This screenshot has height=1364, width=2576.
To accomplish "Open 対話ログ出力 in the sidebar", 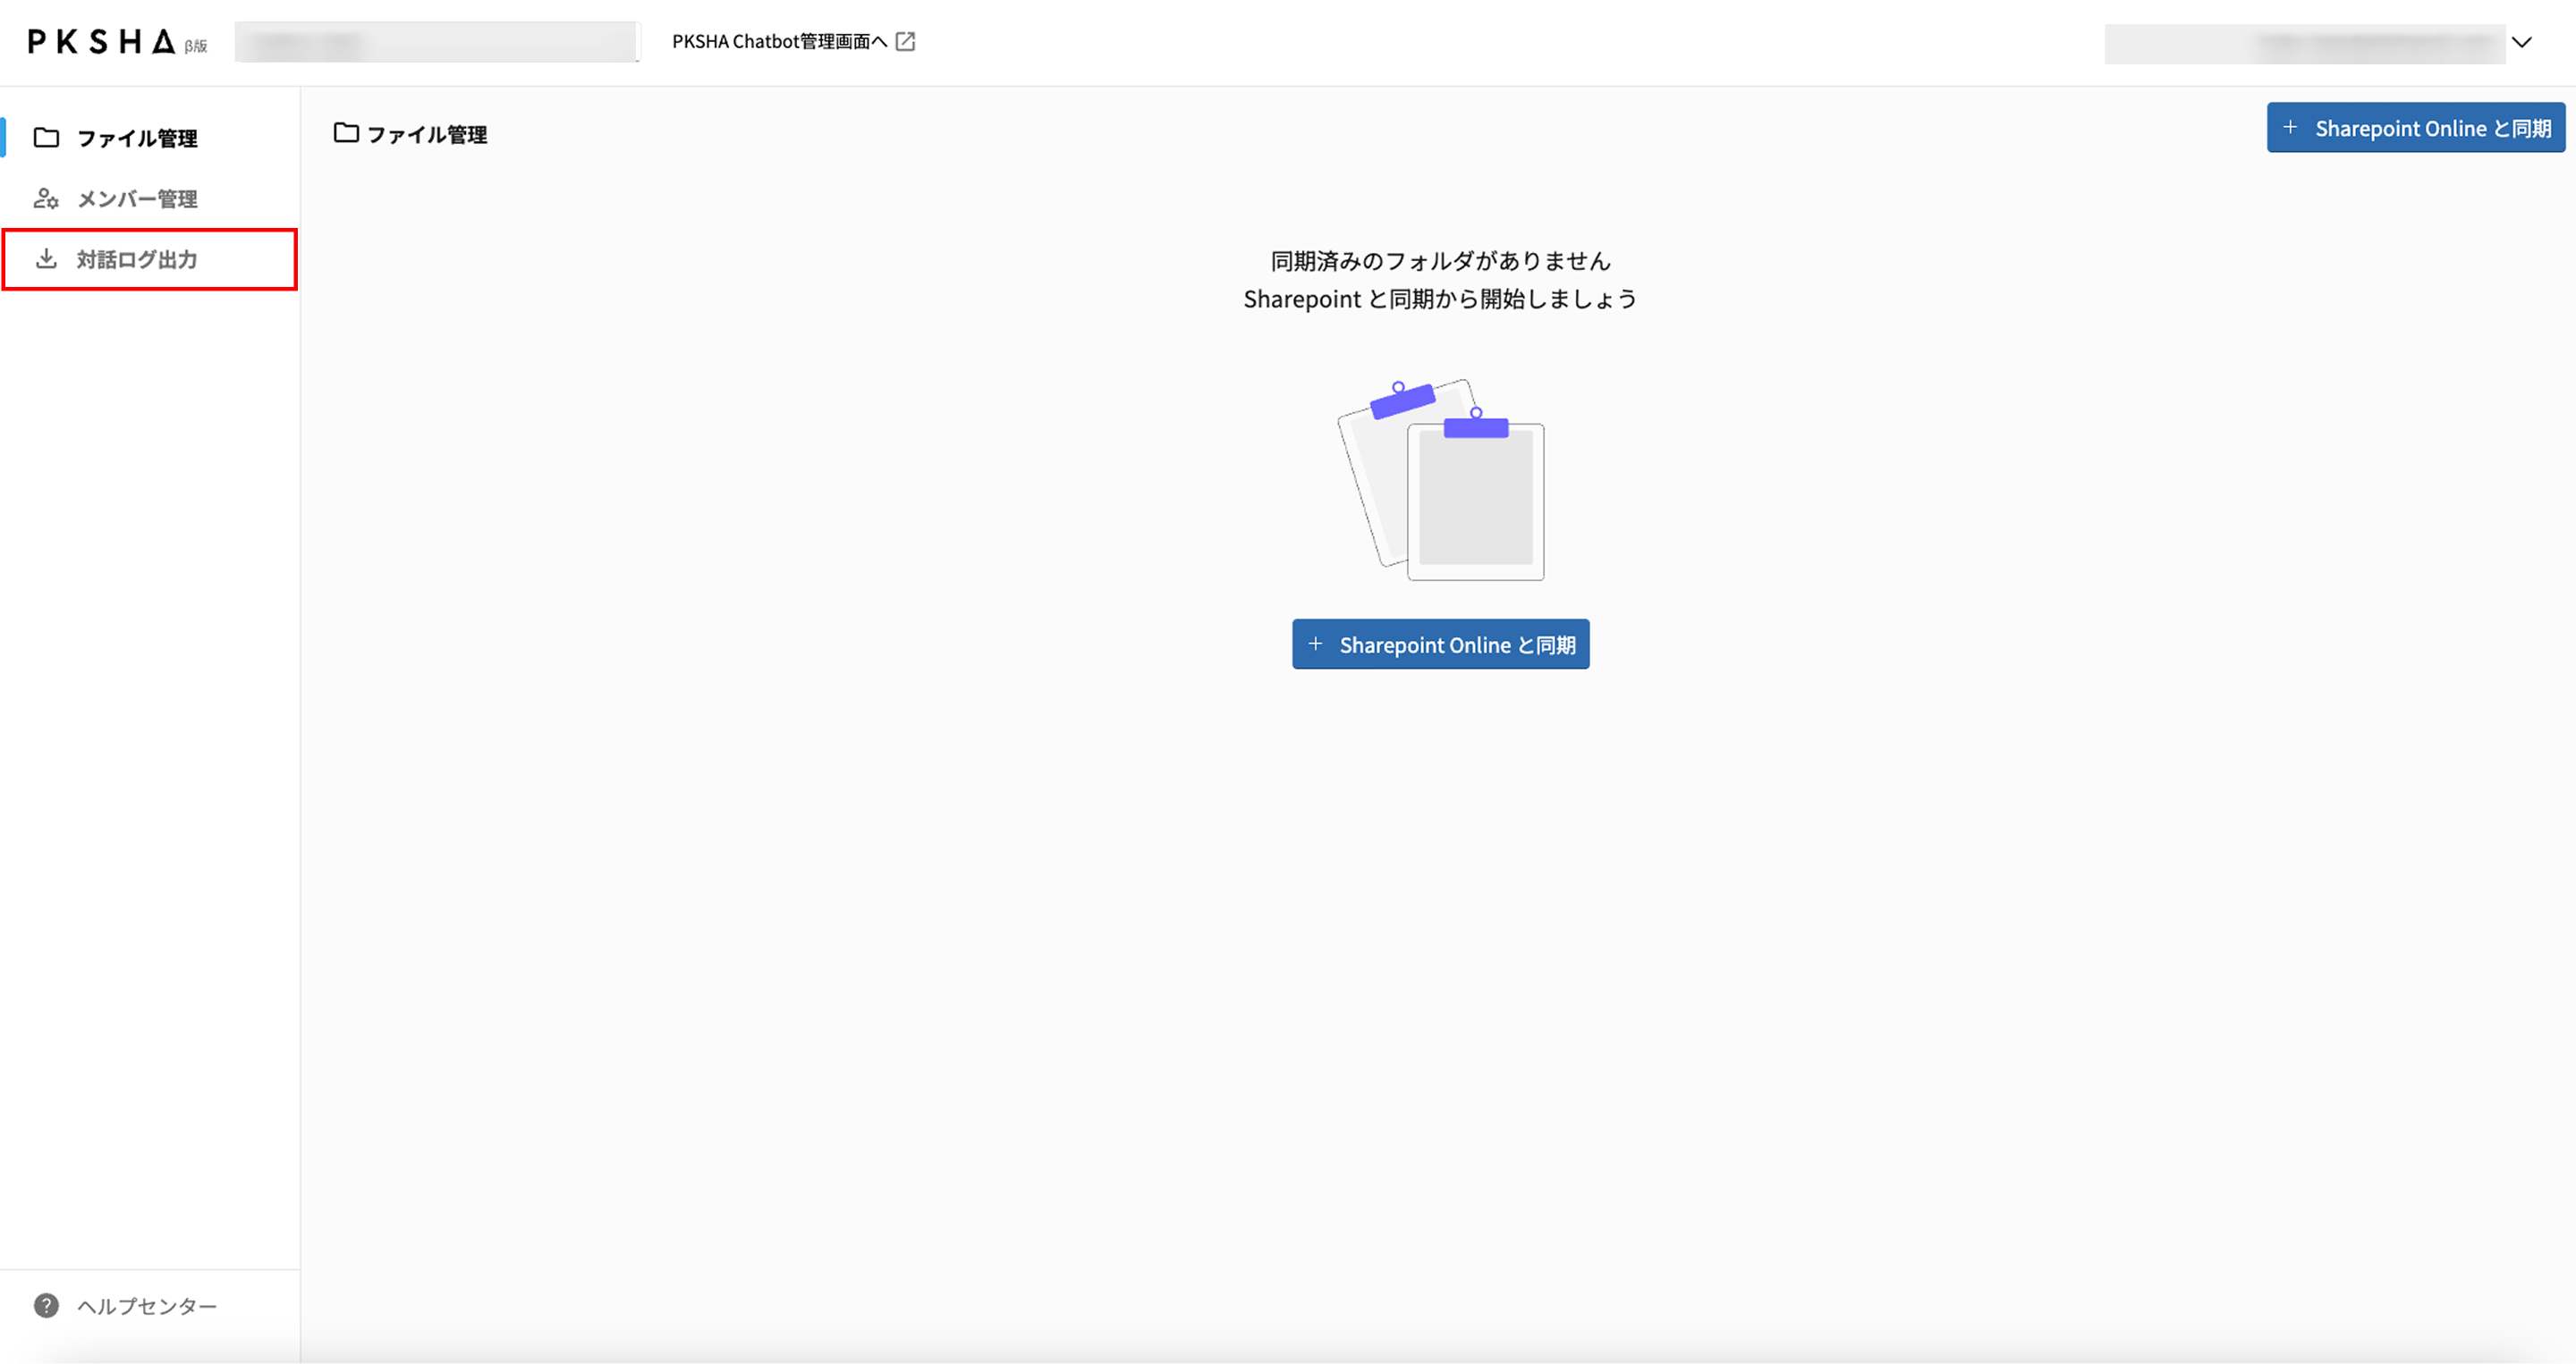I will [150, 260].
